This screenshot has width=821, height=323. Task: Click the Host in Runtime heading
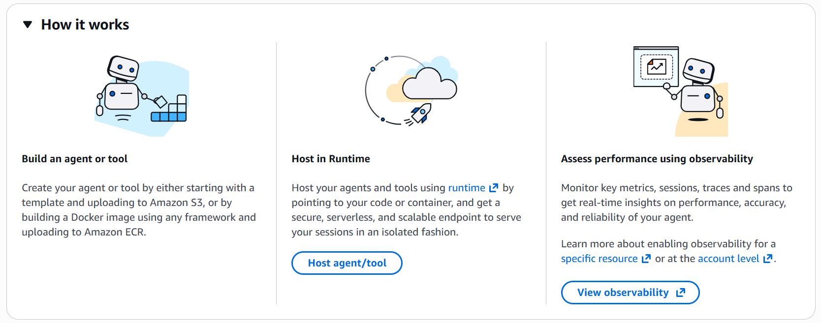331,159
